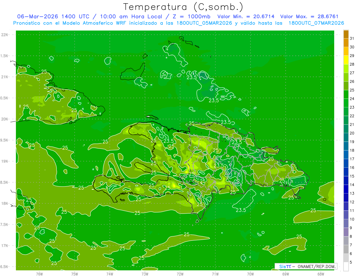360x278 pixels.
Task: Click the "21N" latitude label
Action: tap(5, 77)
